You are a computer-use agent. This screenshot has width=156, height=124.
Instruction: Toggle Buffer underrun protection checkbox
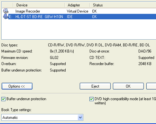tap(3, 99)
